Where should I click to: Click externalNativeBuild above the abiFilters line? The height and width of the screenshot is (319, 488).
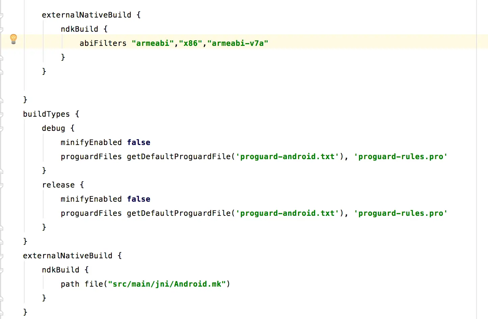click(86, 15)
